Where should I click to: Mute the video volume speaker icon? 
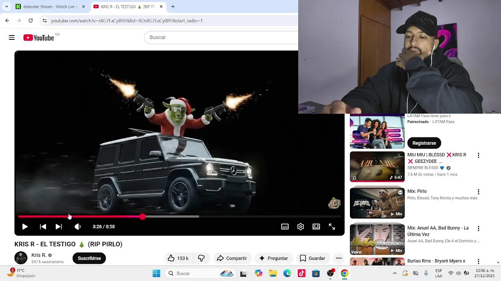[77, 226]
